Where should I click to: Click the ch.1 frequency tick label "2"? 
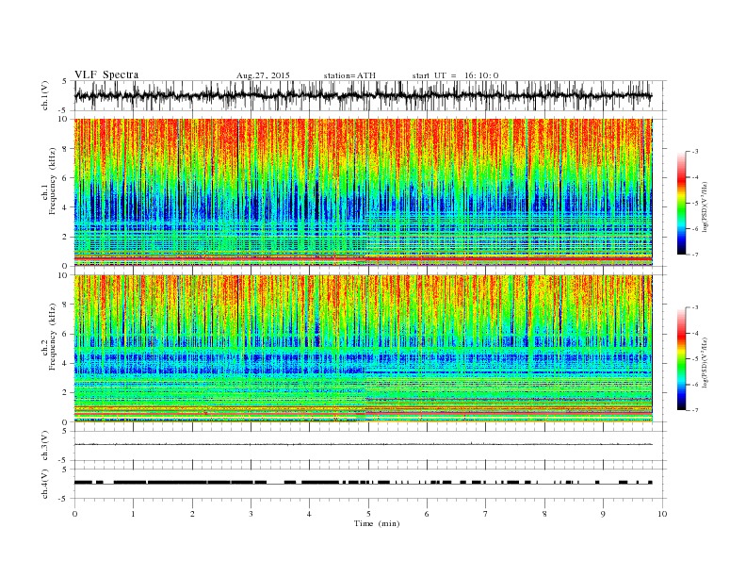pyautogui.click(x=65, y=237)
